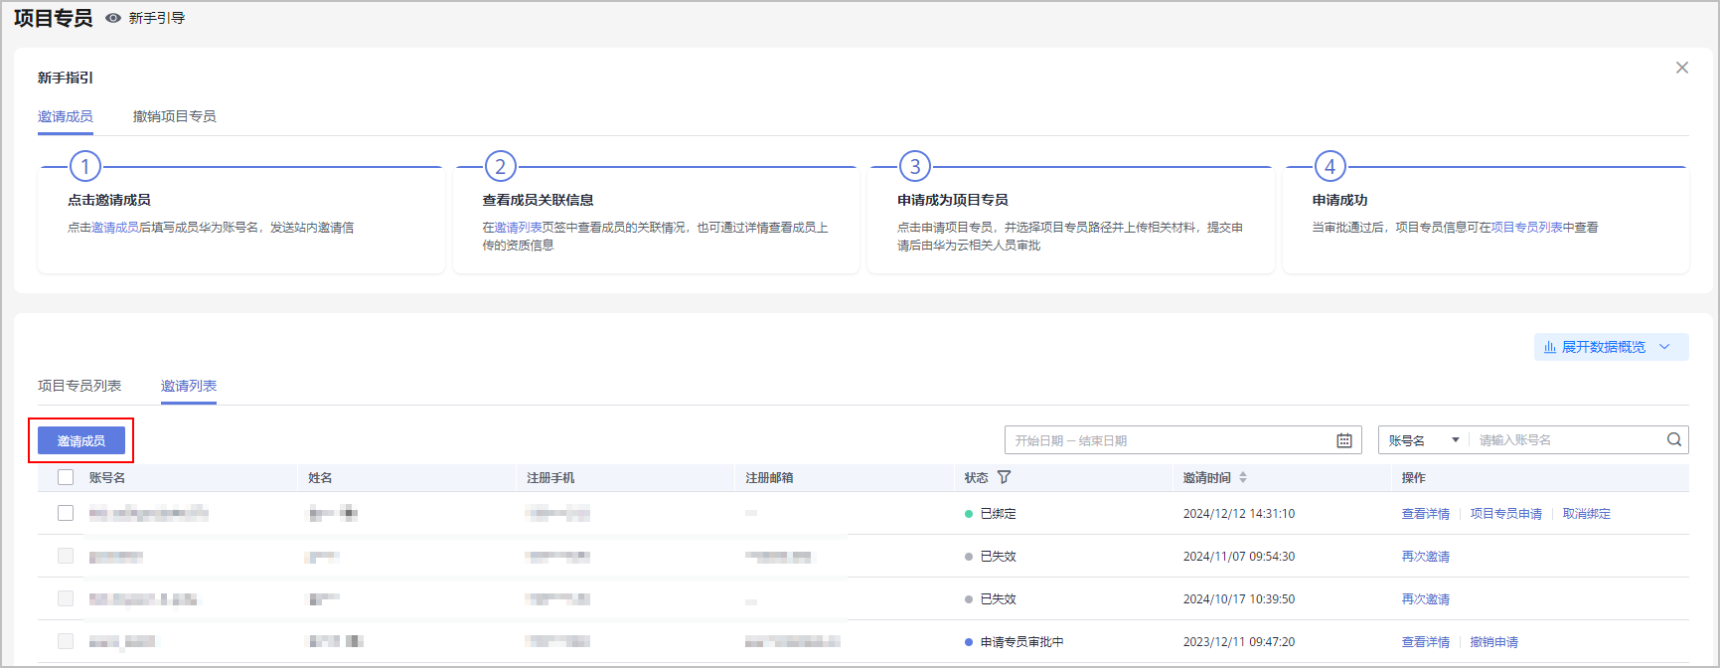1720x668 pixels.
Task: Open the calendar icon in date range
Action: click(x=1344, y=440)
